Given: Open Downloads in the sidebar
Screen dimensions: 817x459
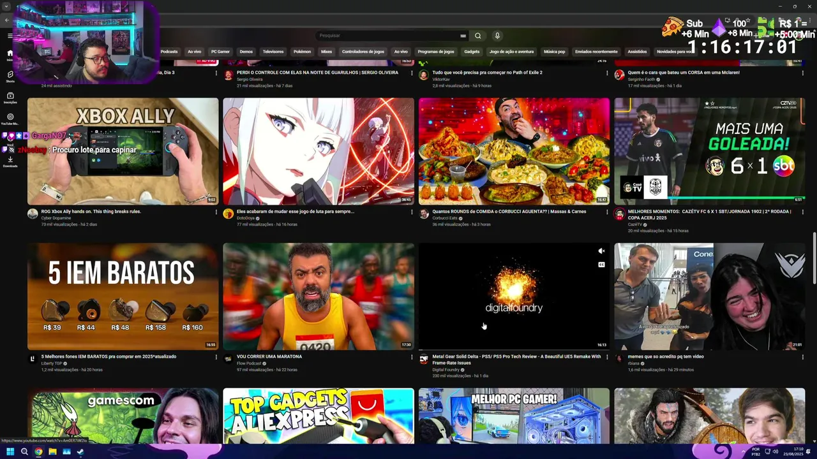Looking at the screenshot, I should pos(10,161).
